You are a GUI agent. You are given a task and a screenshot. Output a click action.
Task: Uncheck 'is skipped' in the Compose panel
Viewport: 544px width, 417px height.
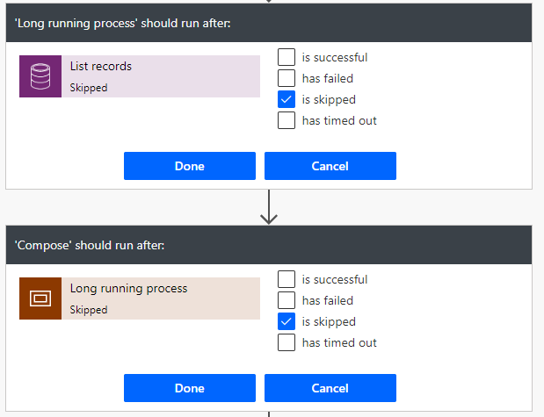click(287, 321)
